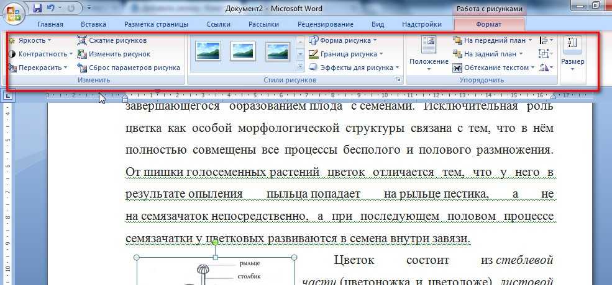Switch to the Вставка tab
The height and width of the screenshot is (285, 612).
[93, 24]
